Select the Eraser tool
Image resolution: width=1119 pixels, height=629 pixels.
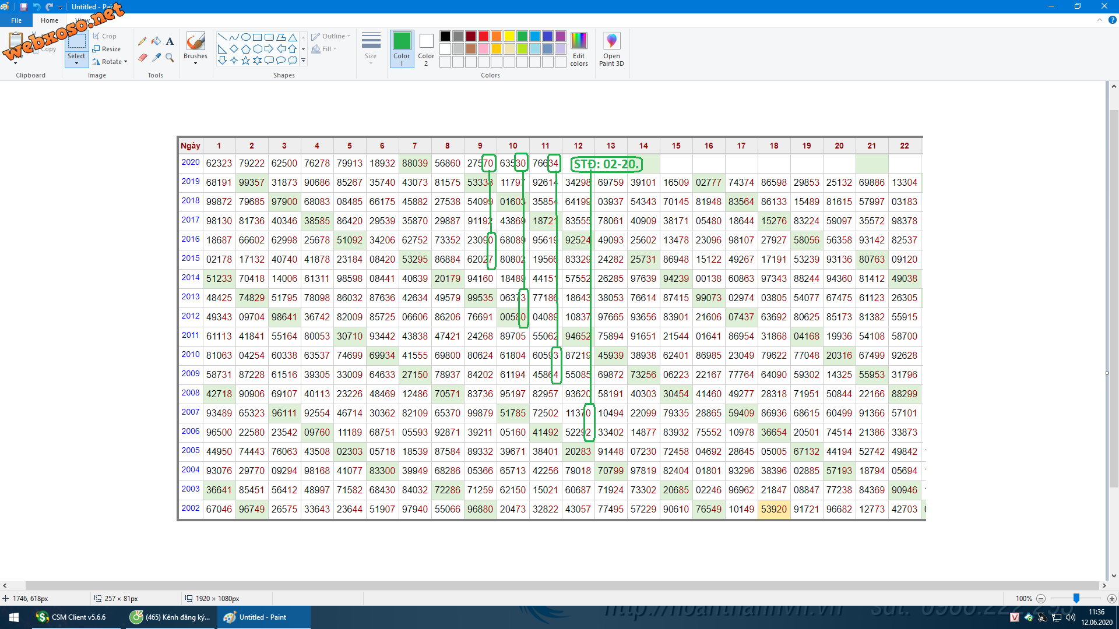[142, 57]
